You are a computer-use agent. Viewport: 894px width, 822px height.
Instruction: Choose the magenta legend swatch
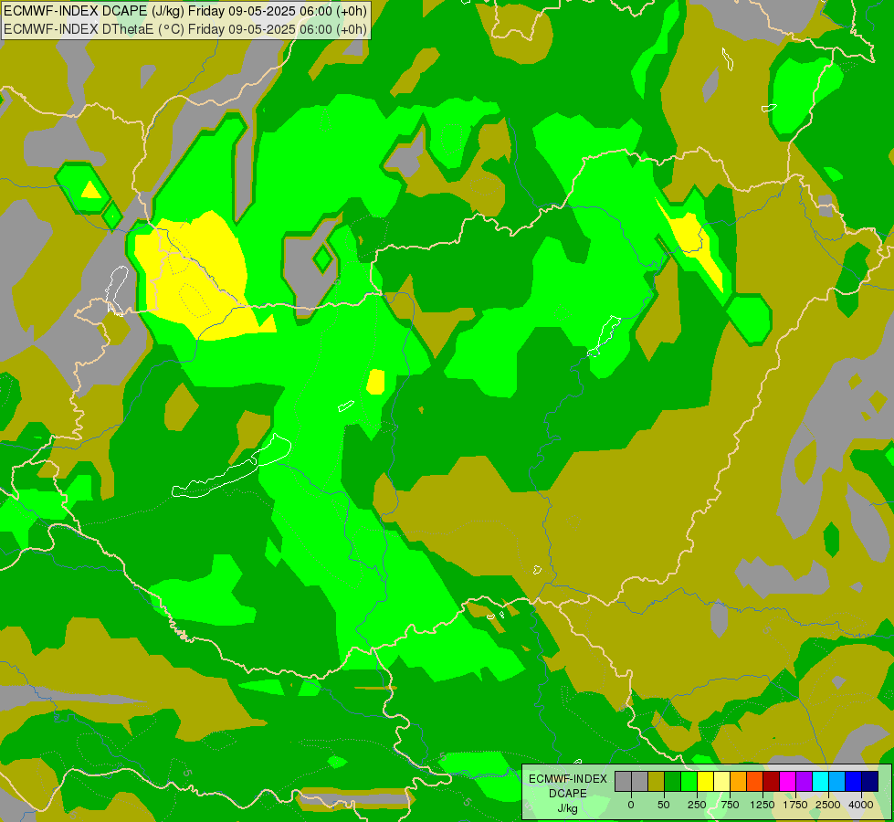tap(788, 782)
